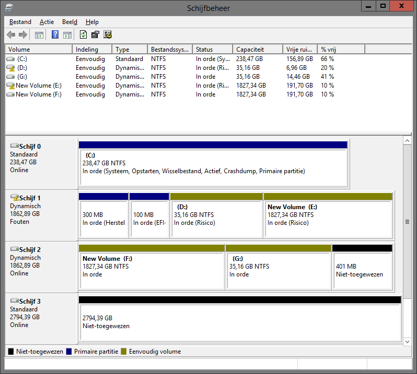Image resolution: width=417 pixels, height=374 pixels.
Task: Click the Back arrow in the toolbar
Action: [x=11, y=35]
